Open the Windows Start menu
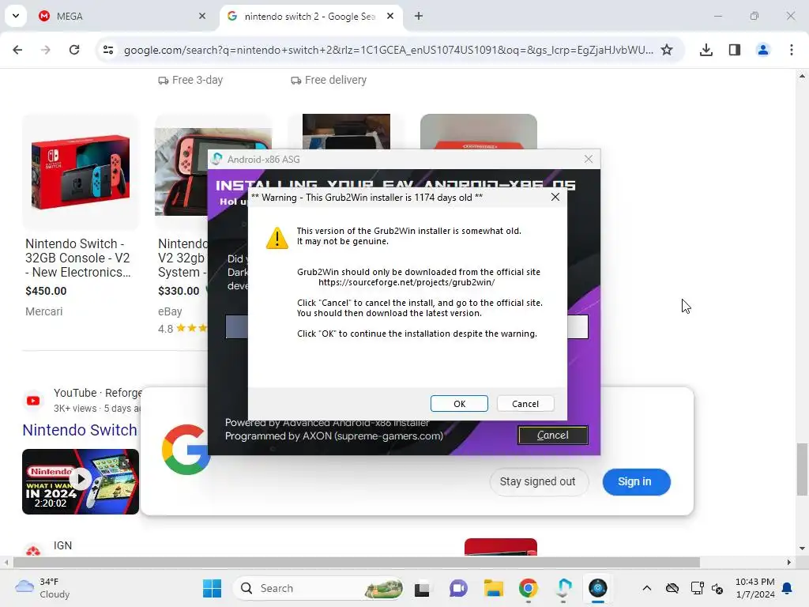This screenshot has width=809, height=607. pos(212,588)
